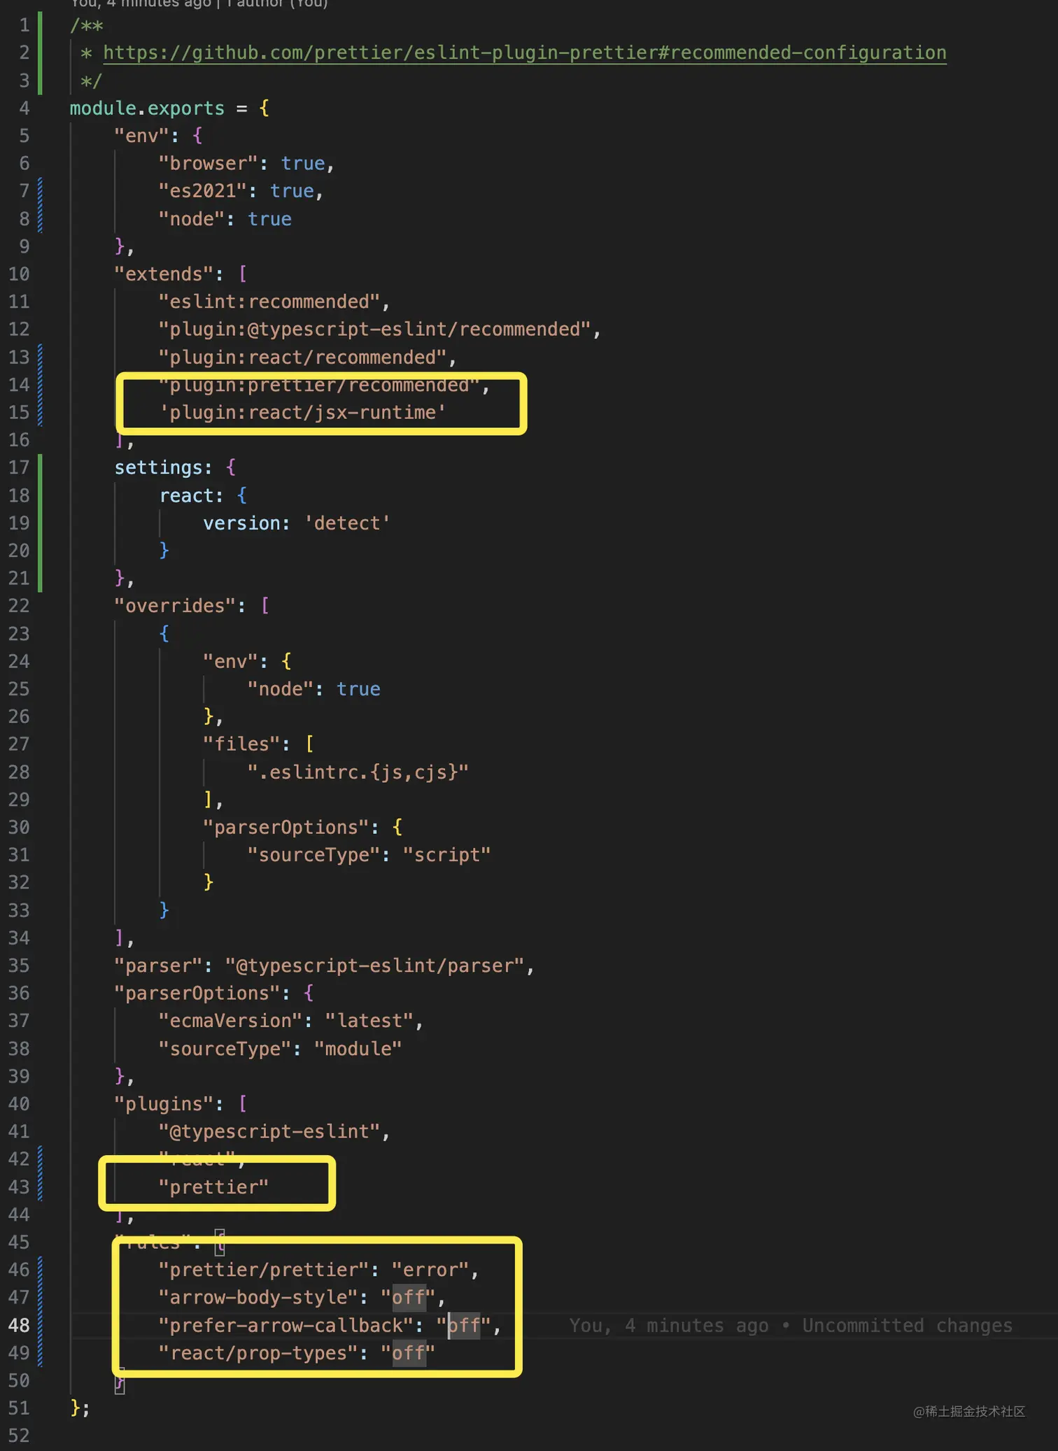
Task: Click the "ecmaVersion": "latest" line
Action: (x=291, y=1021)
